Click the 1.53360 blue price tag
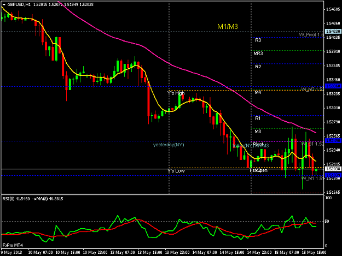Image resolution: width=342 pixels, height=256 pixels. click(x=333, y=86)
